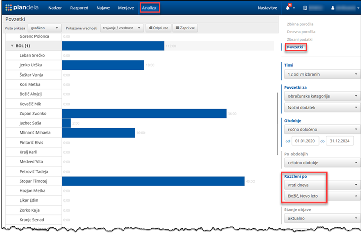
Task: Click the organization building icon in header
Action: (306, 8)
